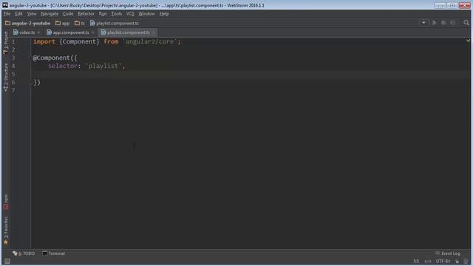Screen dimensions: 473x266
Task: Open the Run menu
Action: tap(103, 14)
